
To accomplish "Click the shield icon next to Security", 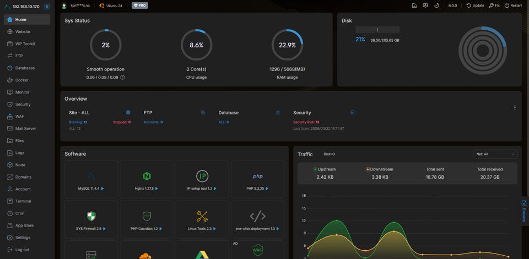I will 353,113.
